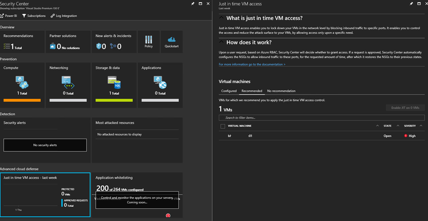Image resolution: width=428 pixels, height=221 pixels.
Task: Pin the Security Center blade
Action: [x=193, y=4]
